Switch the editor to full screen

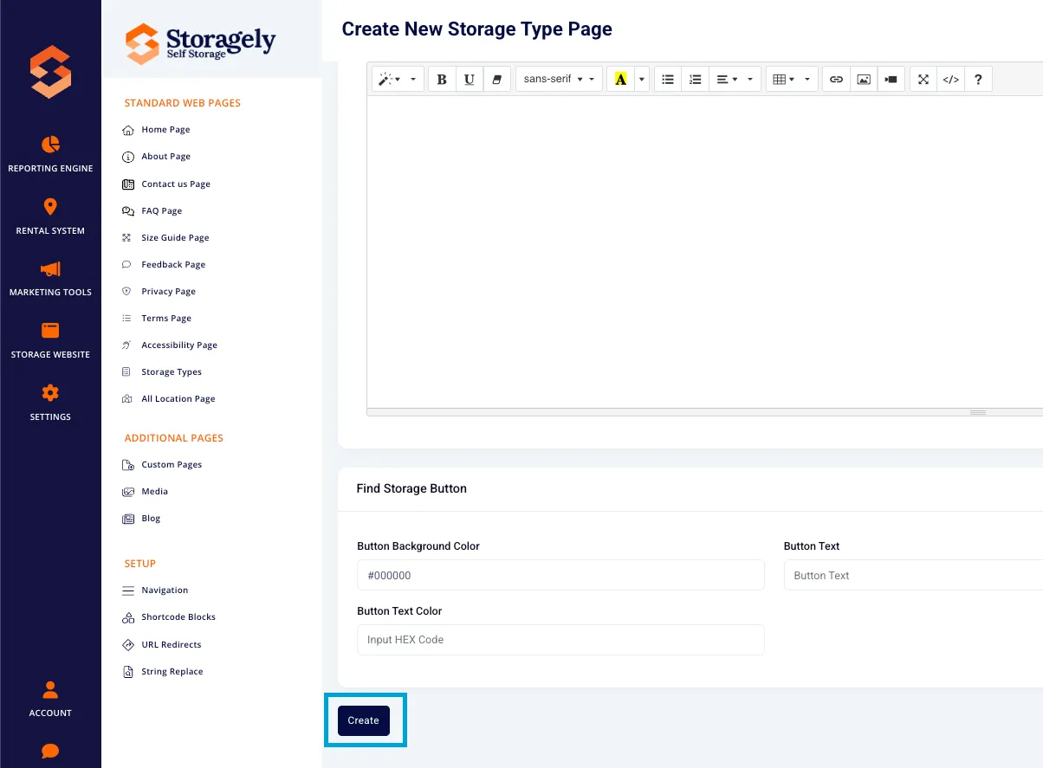(923, 79)
